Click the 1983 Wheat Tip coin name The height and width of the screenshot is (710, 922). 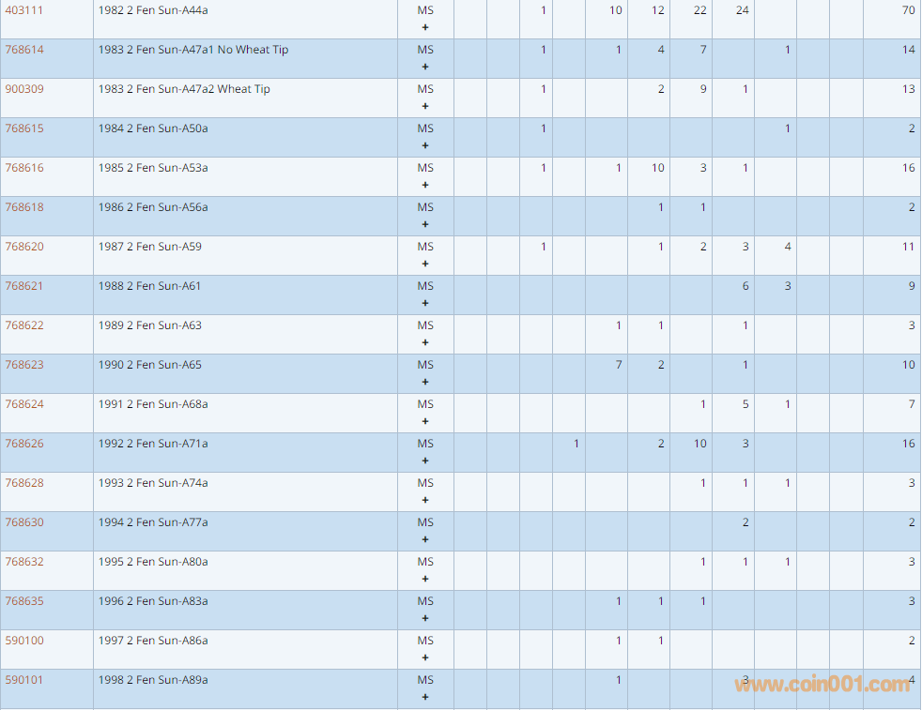click(x=184, y=89)
